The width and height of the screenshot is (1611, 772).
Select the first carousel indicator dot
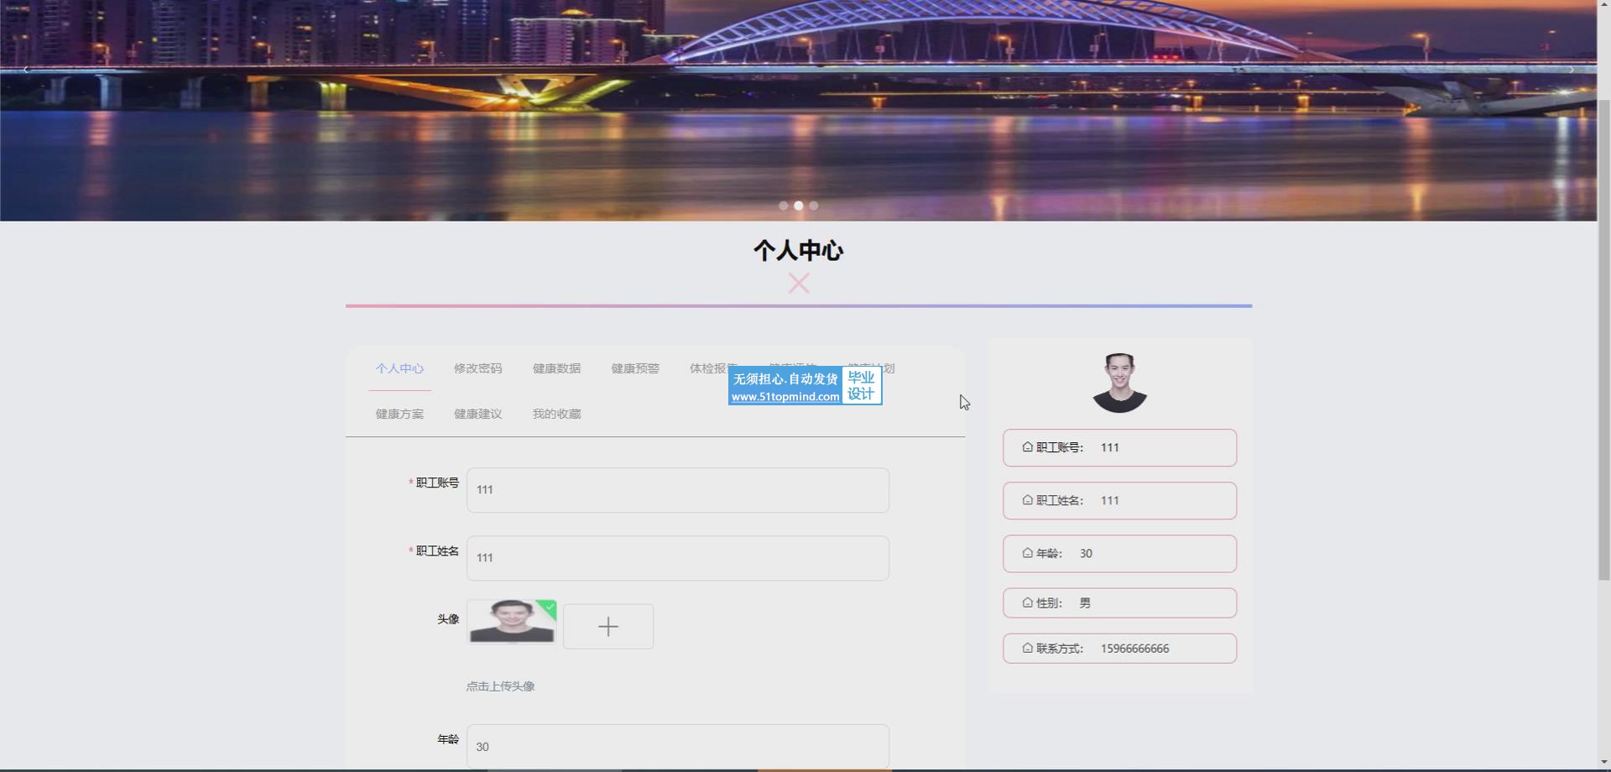point(783,206)
